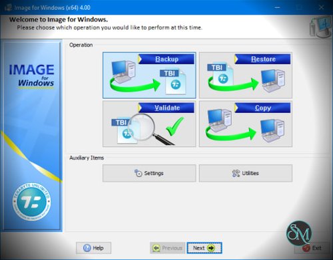Viewport: 333px width, 260px height.
Task: Click the "Operation" group label
Action: point(81,45)
